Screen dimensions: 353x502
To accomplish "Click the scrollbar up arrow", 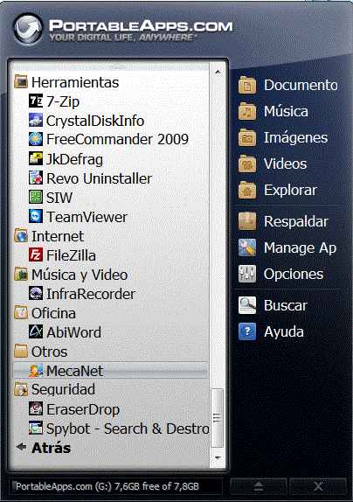I will pyautogui.click(x=218, y=72).
